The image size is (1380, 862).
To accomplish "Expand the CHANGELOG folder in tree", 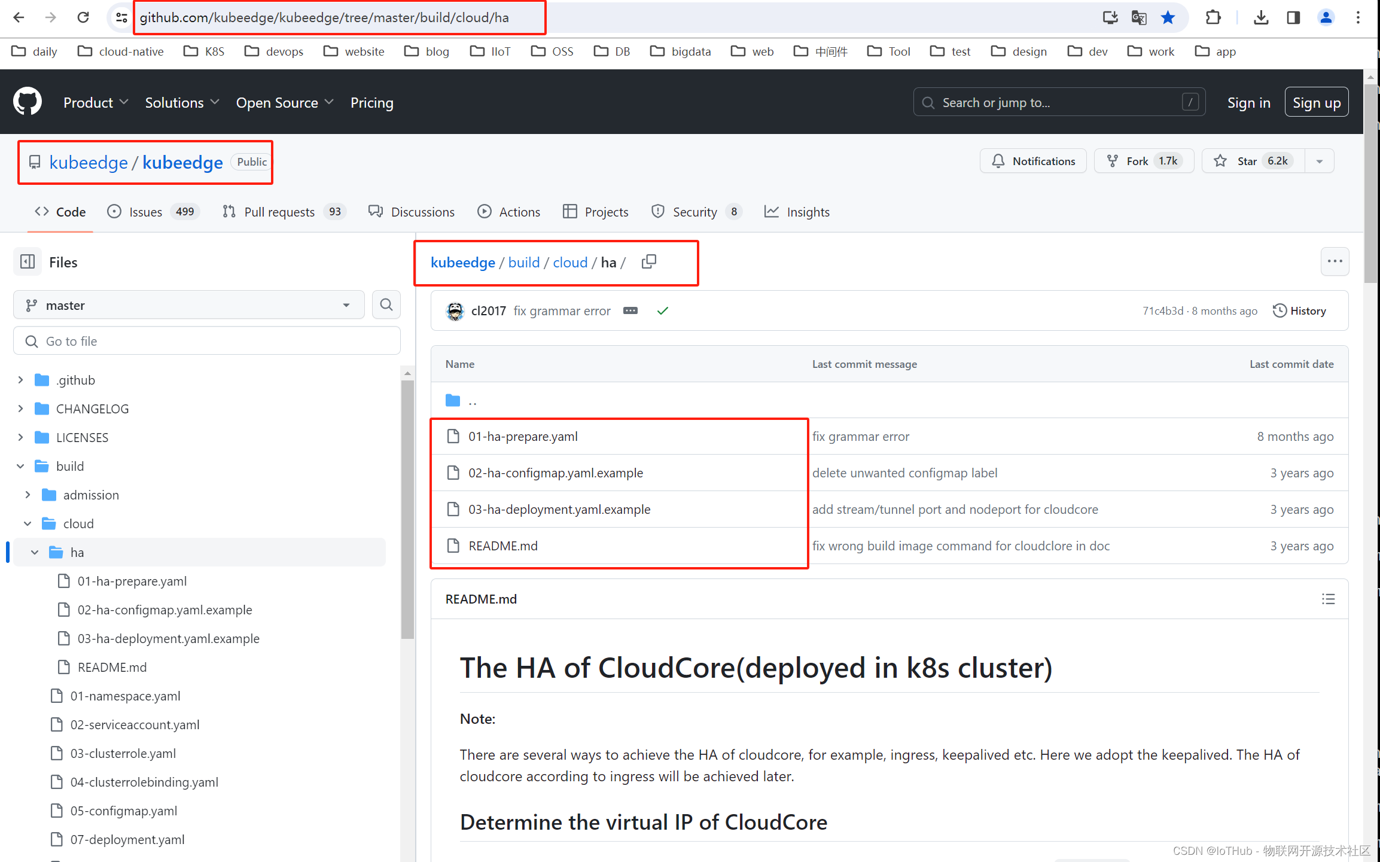I will tap(20, 409).
